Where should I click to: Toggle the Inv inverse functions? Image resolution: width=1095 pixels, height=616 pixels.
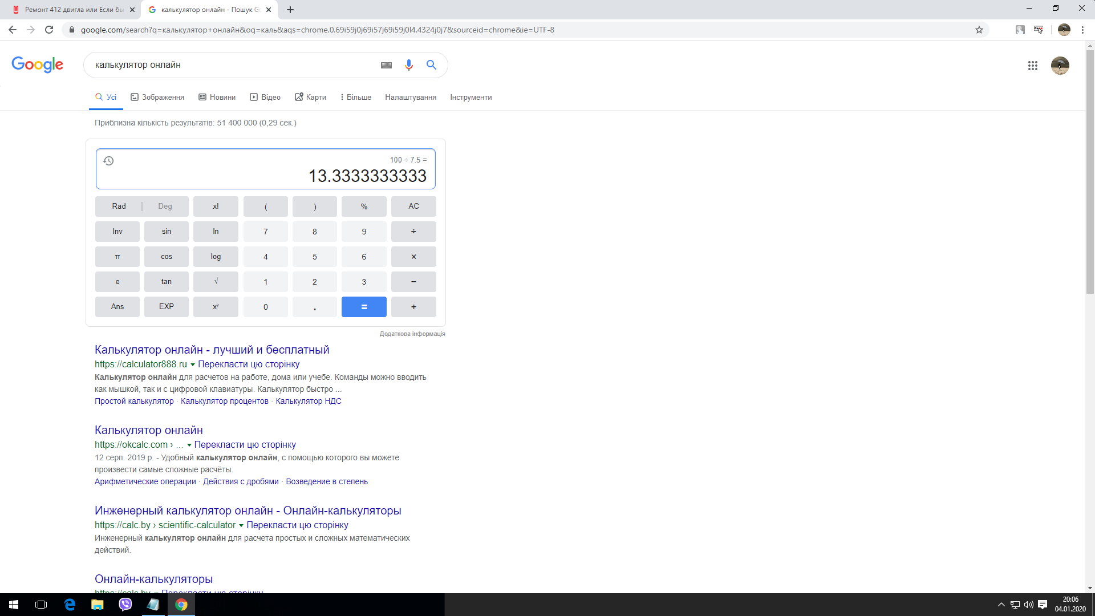[117, 231]
